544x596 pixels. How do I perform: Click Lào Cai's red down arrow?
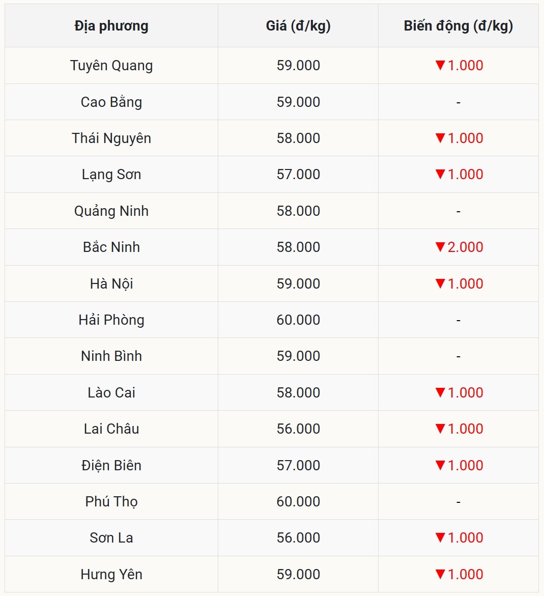pos(440,392)
